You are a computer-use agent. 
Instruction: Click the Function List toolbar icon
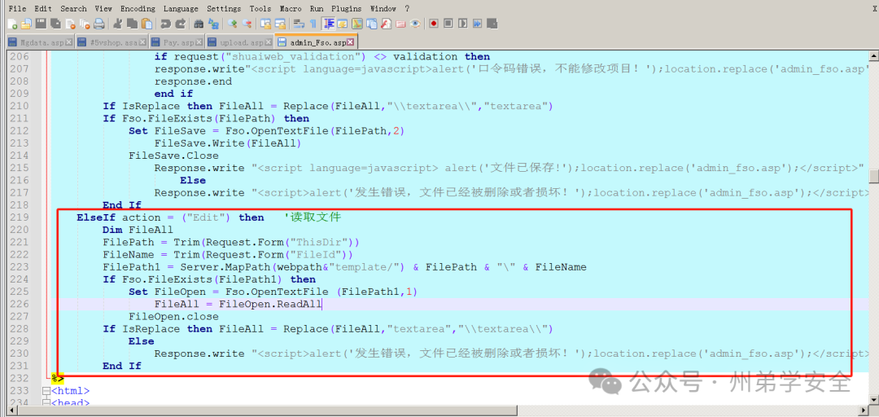coord(387,24)
